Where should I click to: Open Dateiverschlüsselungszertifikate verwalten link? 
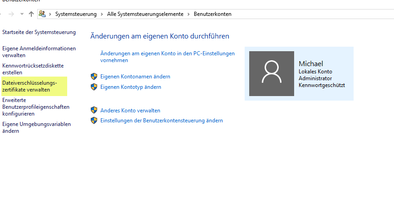tap(30, 86)
